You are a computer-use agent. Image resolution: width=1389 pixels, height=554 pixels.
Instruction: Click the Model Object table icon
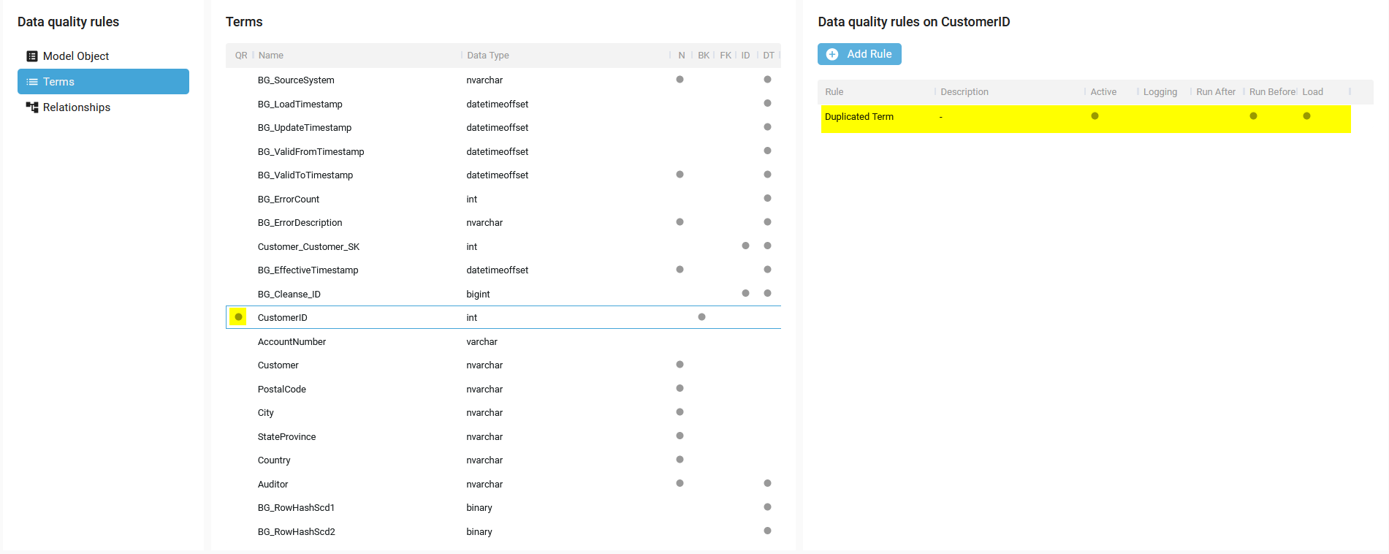click(32, 56)
